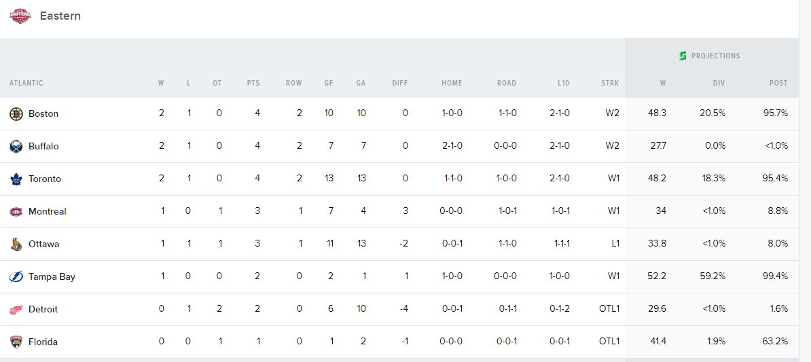Click the green Projections logo icon

[x=683, y=56]
